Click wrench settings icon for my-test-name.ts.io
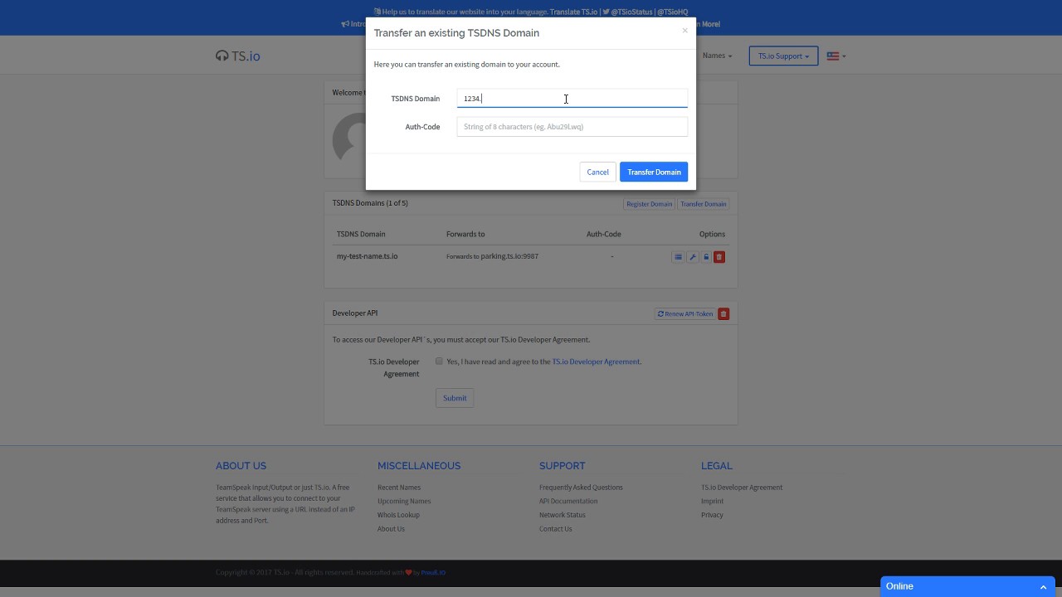Screen dimensions: 1062x597 [693, 257]
